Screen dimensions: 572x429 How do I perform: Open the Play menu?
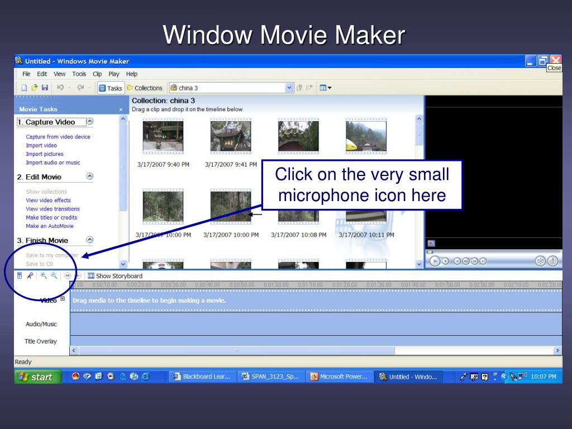click(x=114, y=74)
